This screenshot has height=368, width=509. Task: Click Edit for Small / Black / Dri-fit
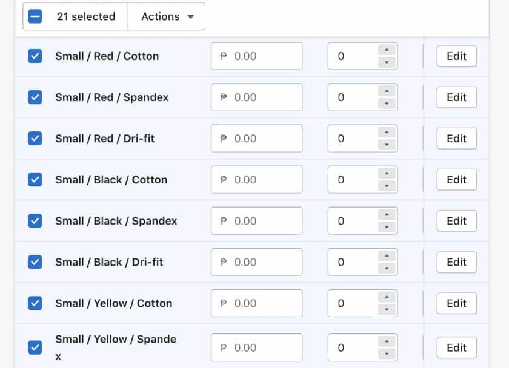(x=456, y=262)
